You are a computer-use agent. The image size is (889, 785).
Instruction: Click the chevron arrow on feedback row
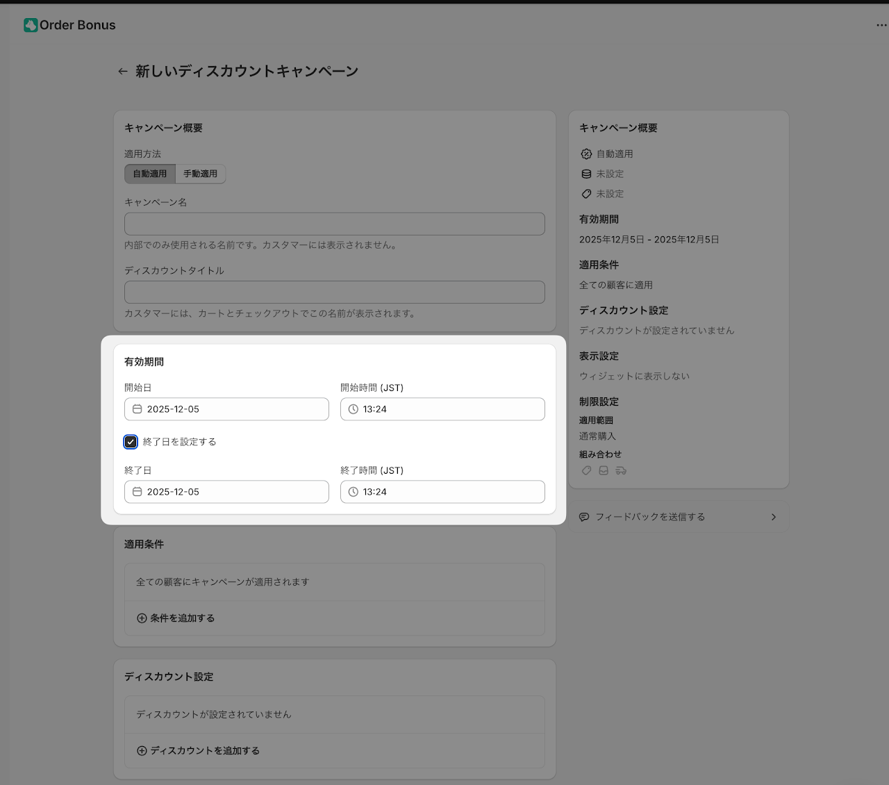coord(774,517)
